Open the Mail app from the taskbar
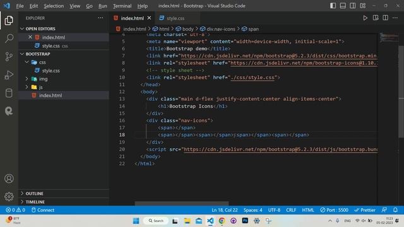The height and width of the screenshot is (227, 404). point(199,221)
